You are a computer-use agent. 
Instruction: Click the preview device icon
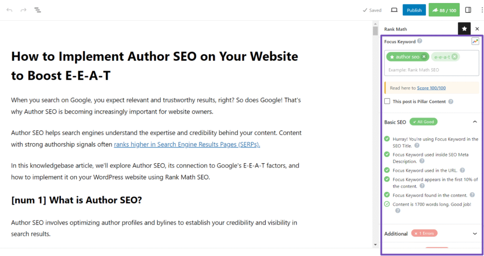[394, 10]
